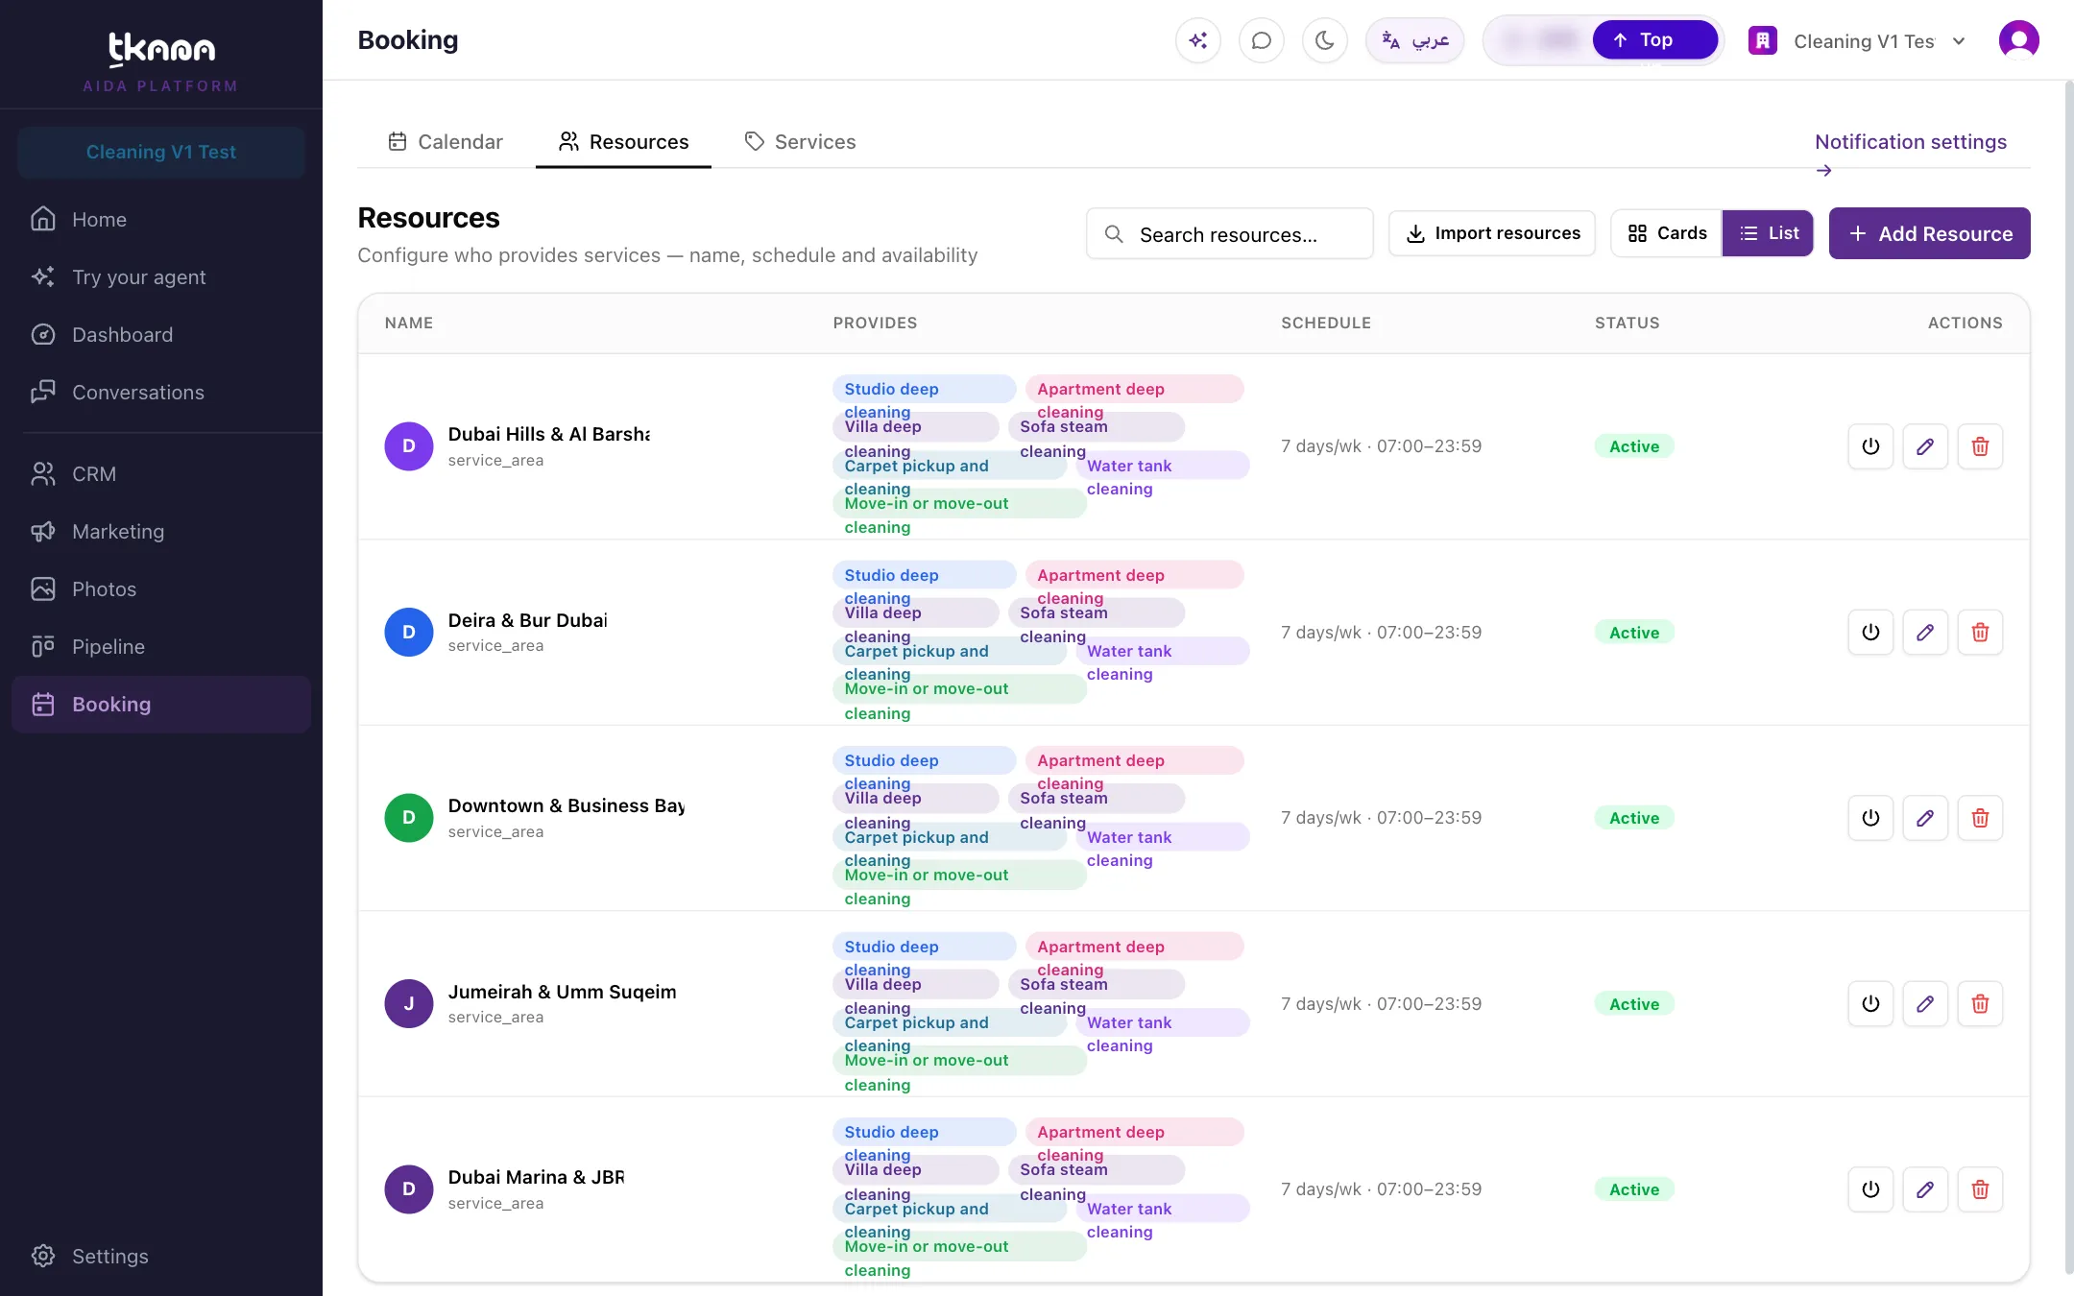Toggle power for Deira & Bur Dubai

click(1869, 633)
